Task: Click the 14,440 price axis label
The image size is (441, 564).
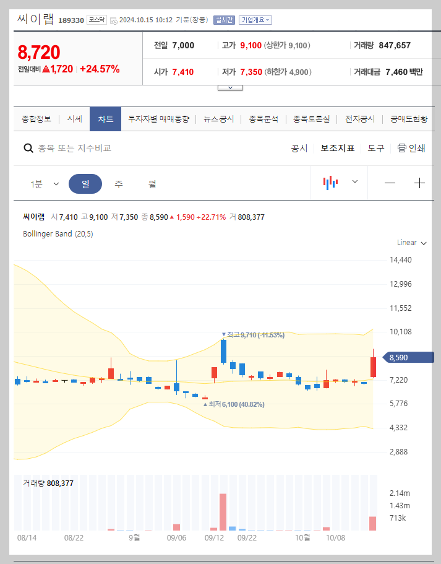Action: [400, 259]
